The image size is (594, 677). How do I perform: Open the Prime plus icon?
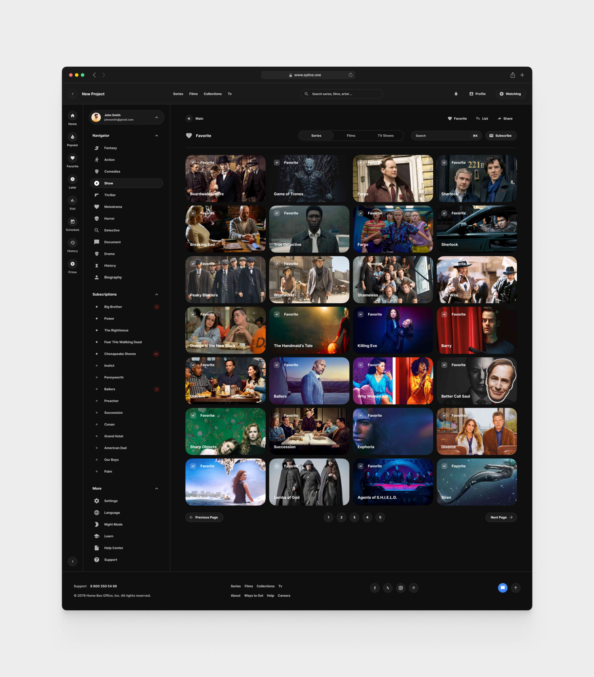click(72, 264)
